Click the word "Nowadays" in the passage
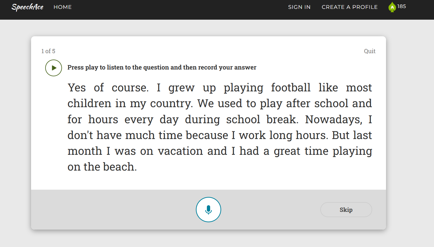The width and height of the screenshot is (434, 247). [x=333, y=120]
